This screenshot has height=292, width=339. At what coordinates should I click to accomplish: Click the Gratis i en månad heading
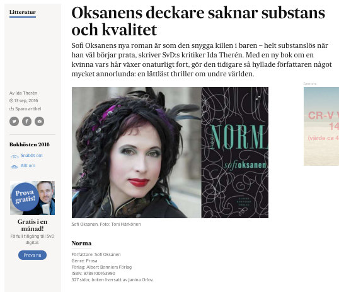(x=32, y=225)
